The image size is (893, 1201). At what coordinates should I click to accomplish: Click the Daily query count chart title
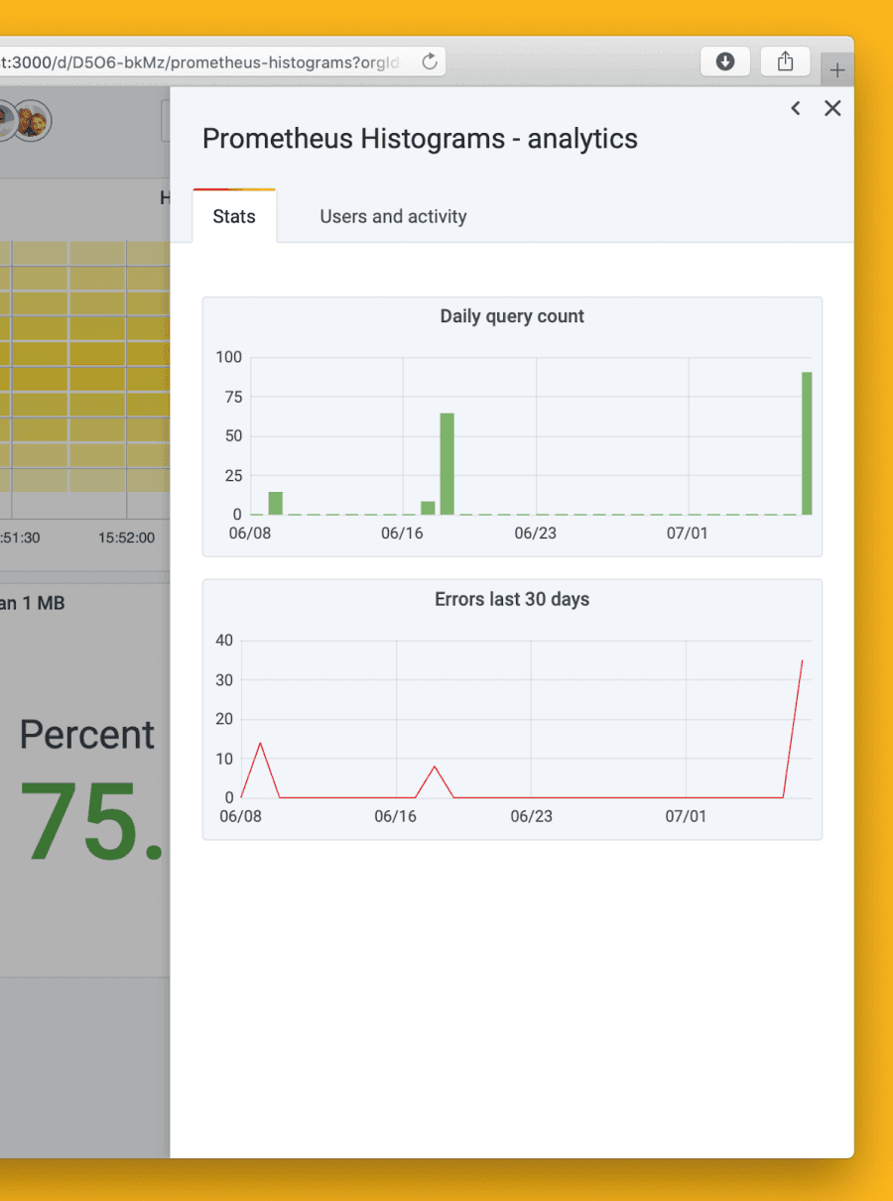coord(512,315)
